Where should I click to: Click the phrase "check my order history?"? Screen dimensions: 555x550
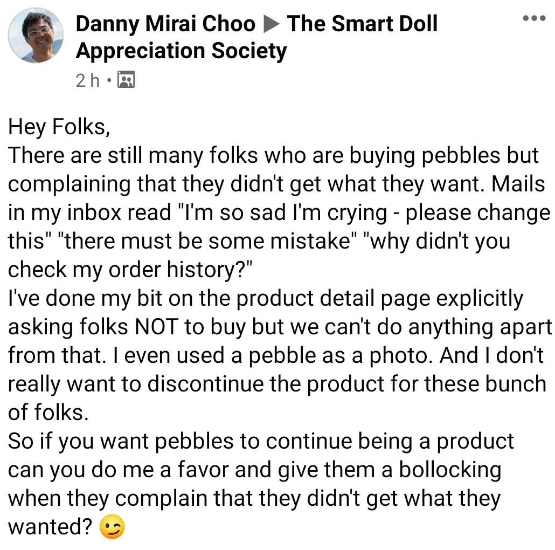point(130,270)
